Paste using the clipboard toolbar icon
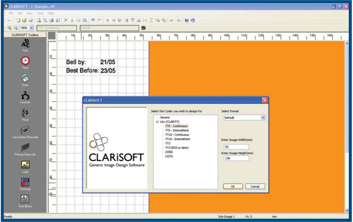 point(84,20)
